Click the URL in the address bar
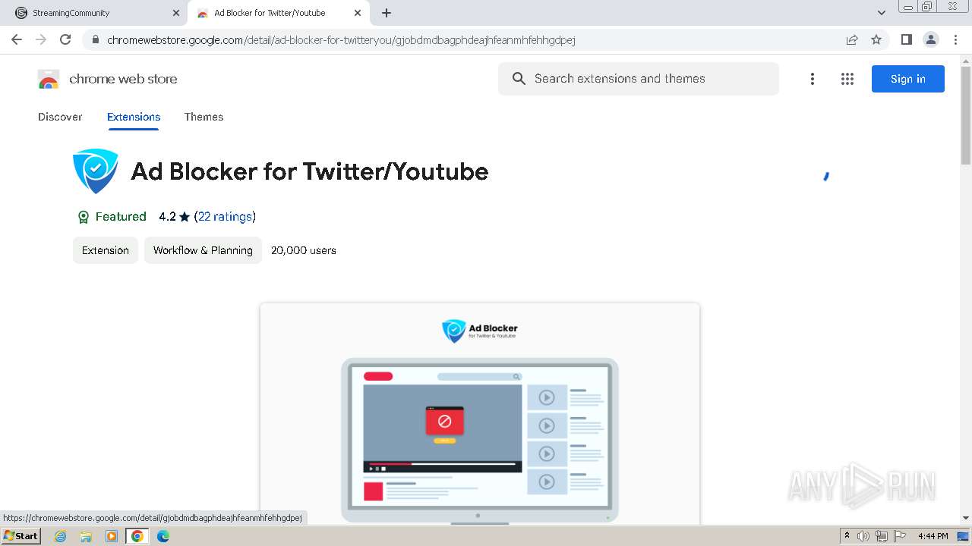This screenshot has height=546, width=972. pyautogui.click(x=341, y=40)
